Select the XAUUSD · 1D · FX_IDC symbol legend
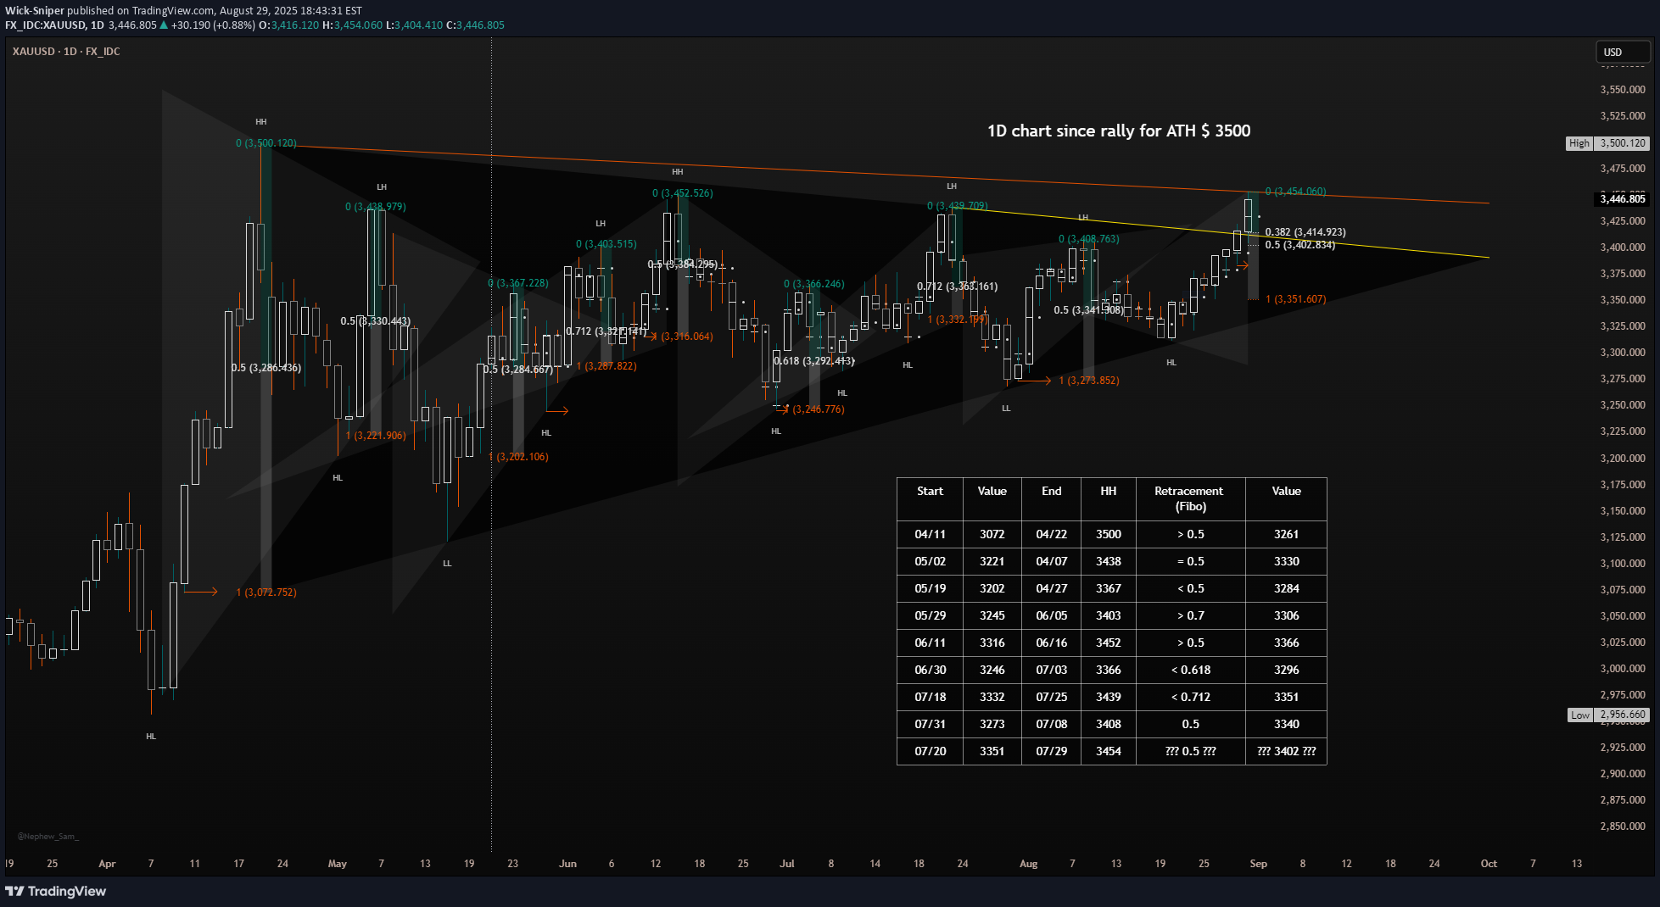 (66, 52)
